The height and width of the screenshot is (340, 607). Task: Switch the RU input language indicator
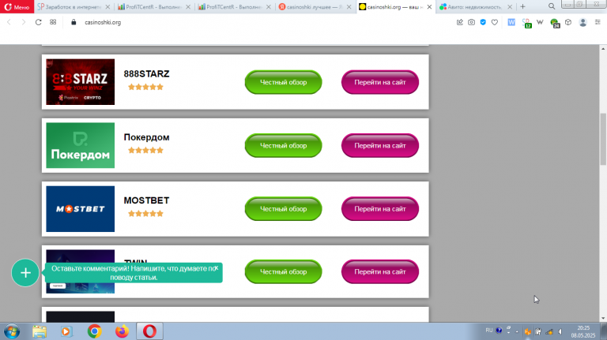pos(489,331)
